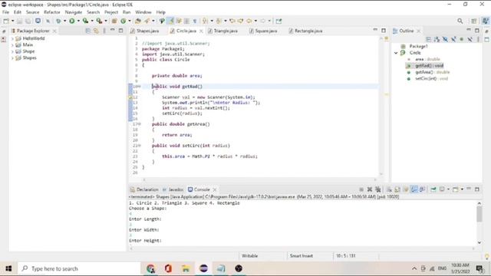The height and width of the screenshot is (276, 491).
Task: Open the External Tools run icon
Action: (99, 21)
